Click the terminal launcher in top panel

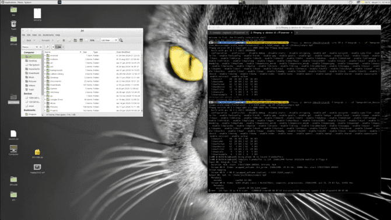60,2
